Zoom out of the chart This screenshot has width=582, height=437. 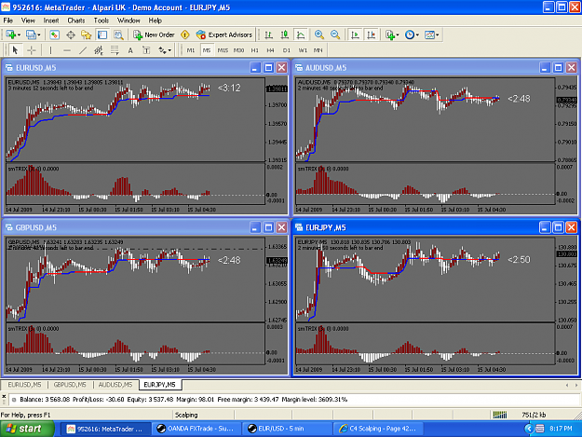click(x=335, y=34)
